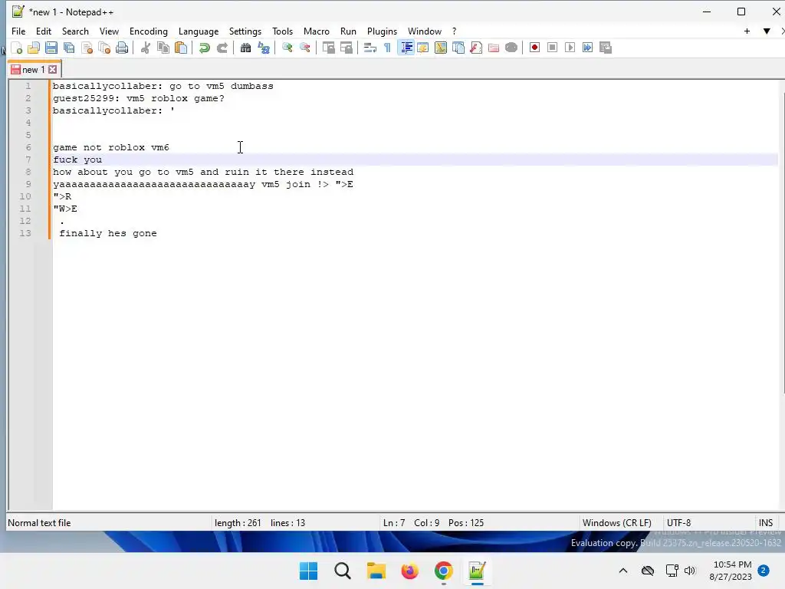Zoom out using the toolbar magnifier
This screenshot has height=589, width=785.
304,48
